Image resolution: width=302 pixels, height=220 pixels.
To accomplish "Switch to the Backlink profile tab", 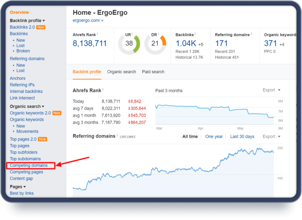I will [87, 72].
